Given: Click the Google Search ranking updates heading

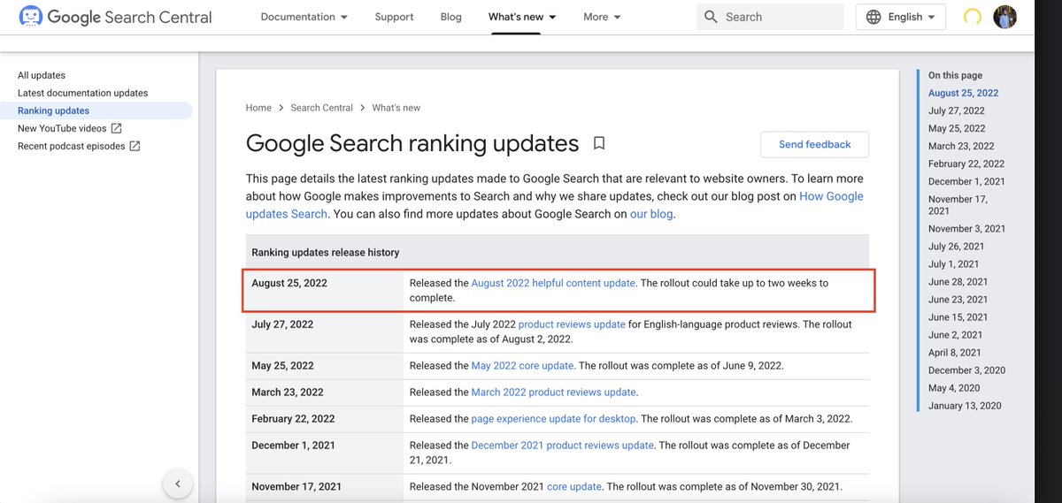Looking at the screenshot, I should coord(412,143).
